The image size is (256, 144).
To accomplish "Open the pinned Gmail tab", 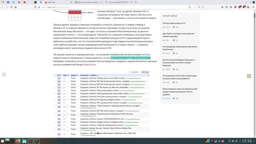I will 3,2.
